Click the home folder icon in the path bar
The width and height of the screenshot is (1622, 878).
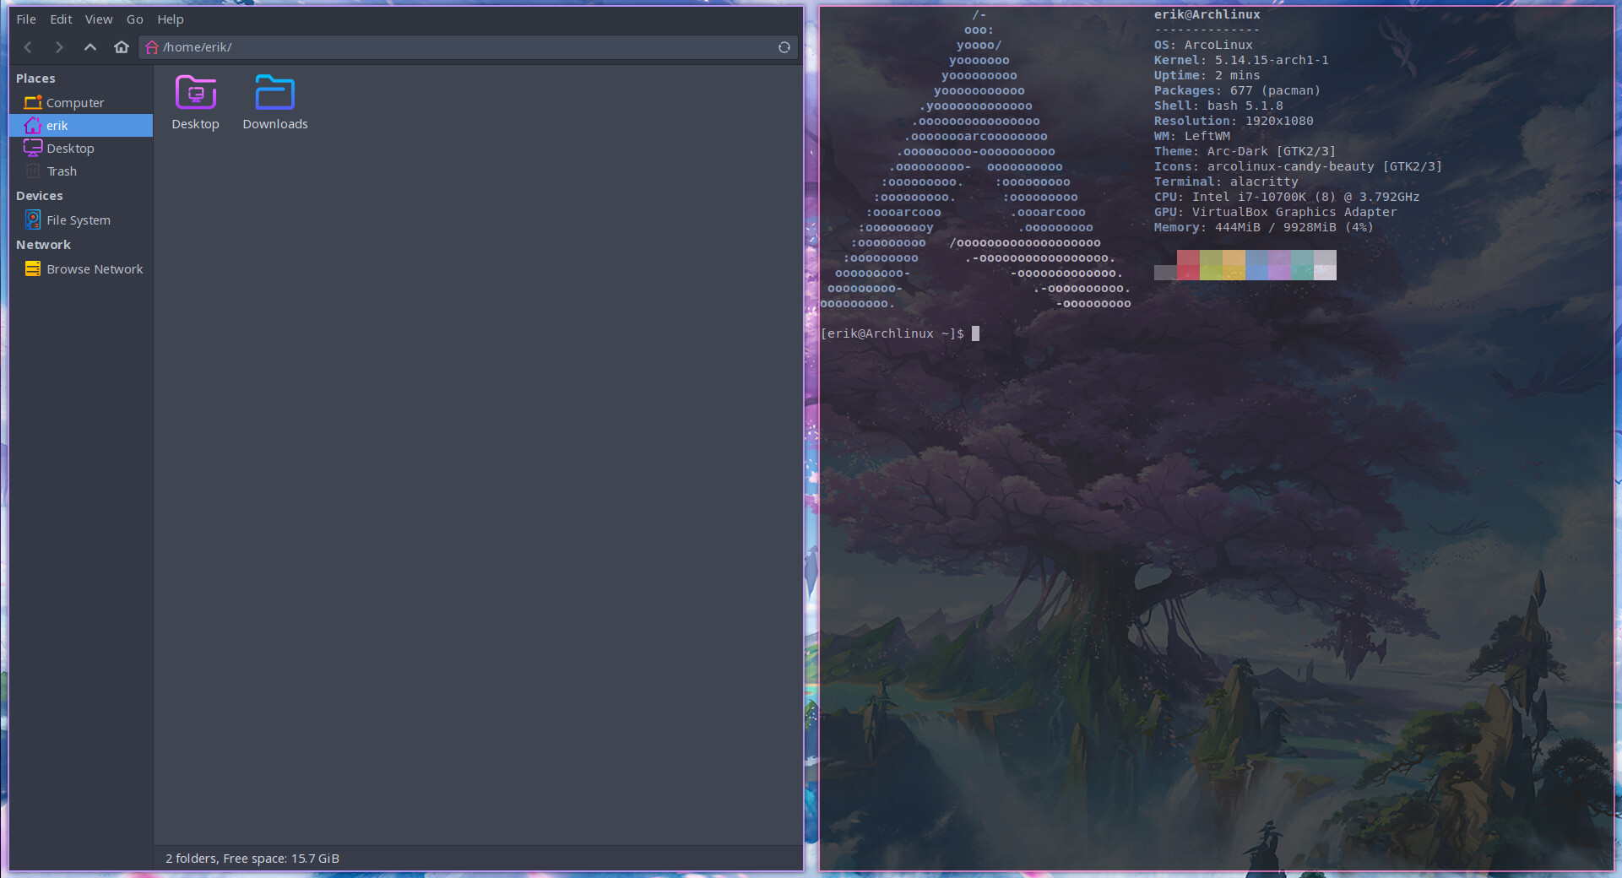[x=151, y=47]
